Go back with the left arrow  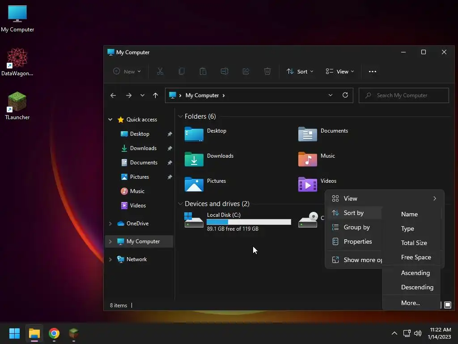[113, 95]
